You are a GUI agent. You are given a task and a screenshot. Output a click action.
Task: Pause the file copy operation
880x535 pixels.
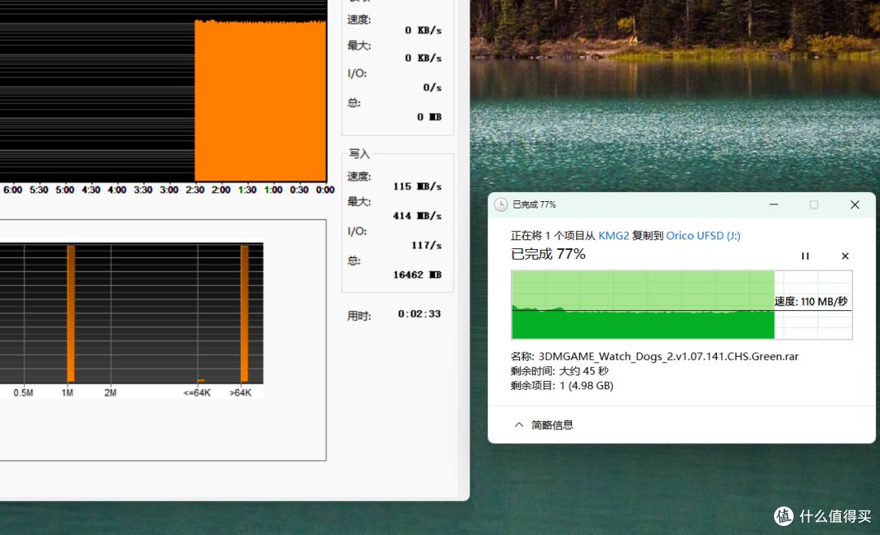805,256
